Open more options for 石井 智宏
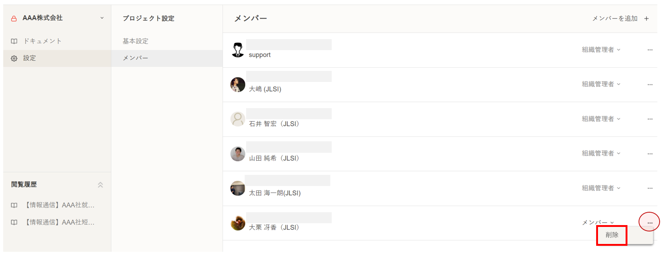Screen dimensions: 667x255 click(x=650, y=119)
